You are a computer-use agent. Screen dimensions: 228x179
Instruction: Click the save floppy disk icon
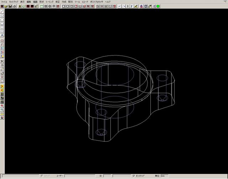(10, 6)
